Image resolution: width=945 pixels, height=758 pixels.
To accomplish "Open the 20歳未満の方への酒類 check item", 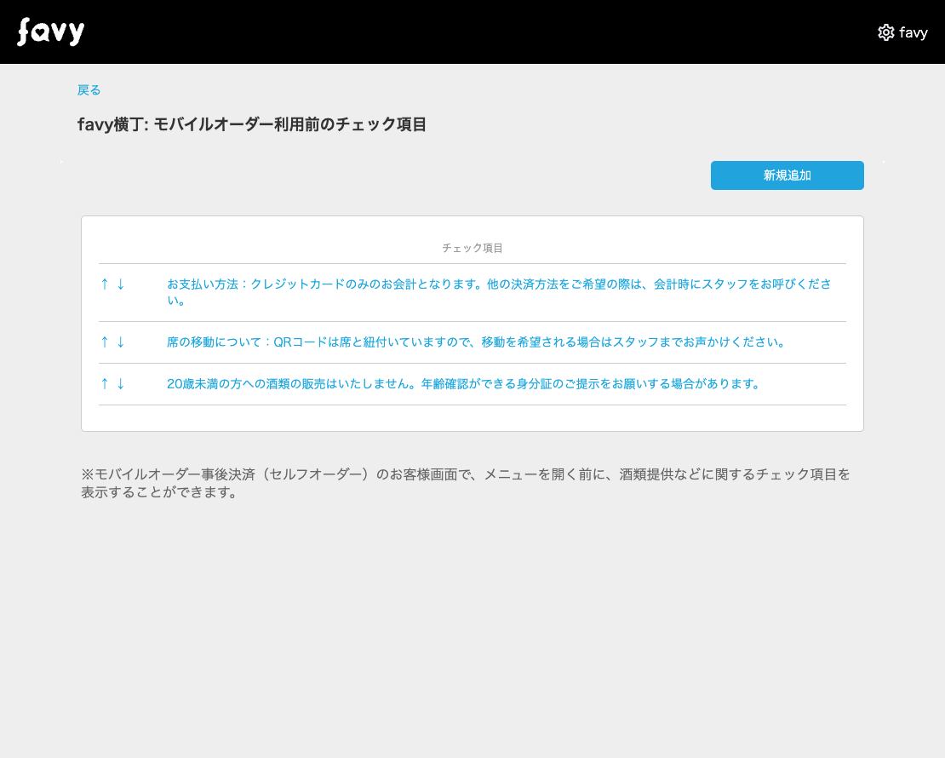I will 463,383.
